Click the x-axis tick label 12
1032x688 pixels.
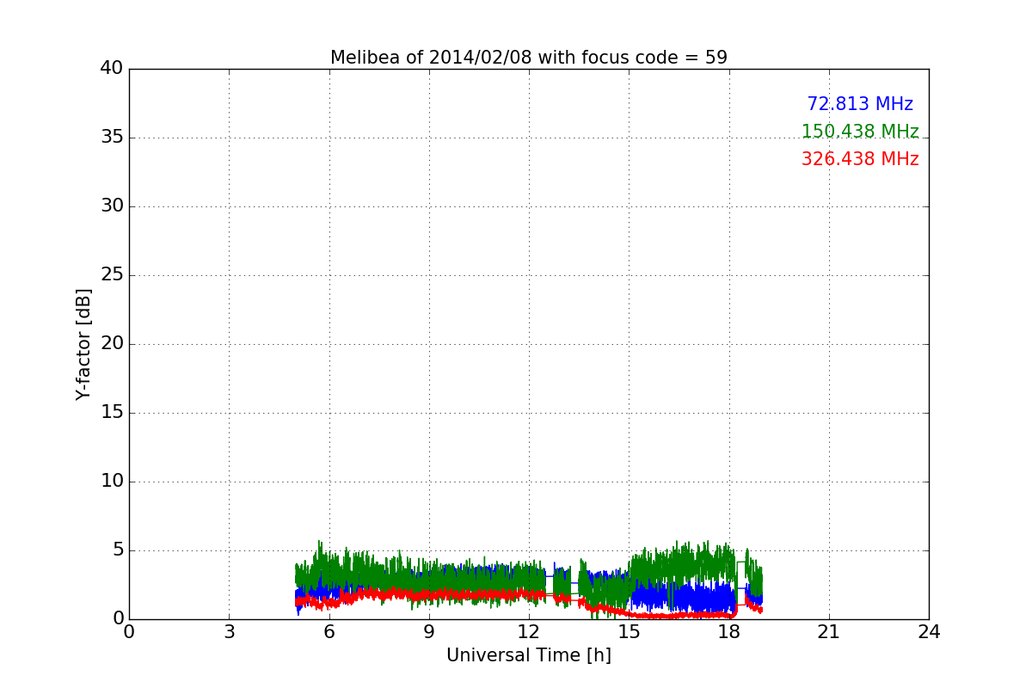click(x=529, y=631)
